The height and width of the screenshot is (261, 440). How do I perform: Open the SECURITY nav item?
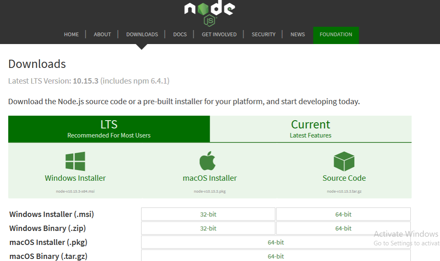coord(264,35)
